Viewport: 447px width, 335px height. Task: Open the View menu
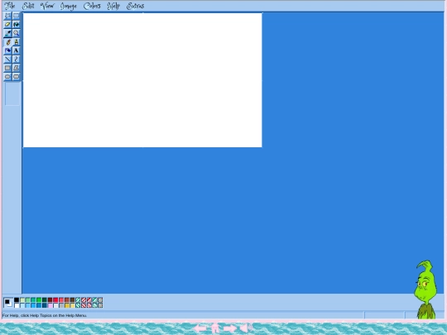47,6
